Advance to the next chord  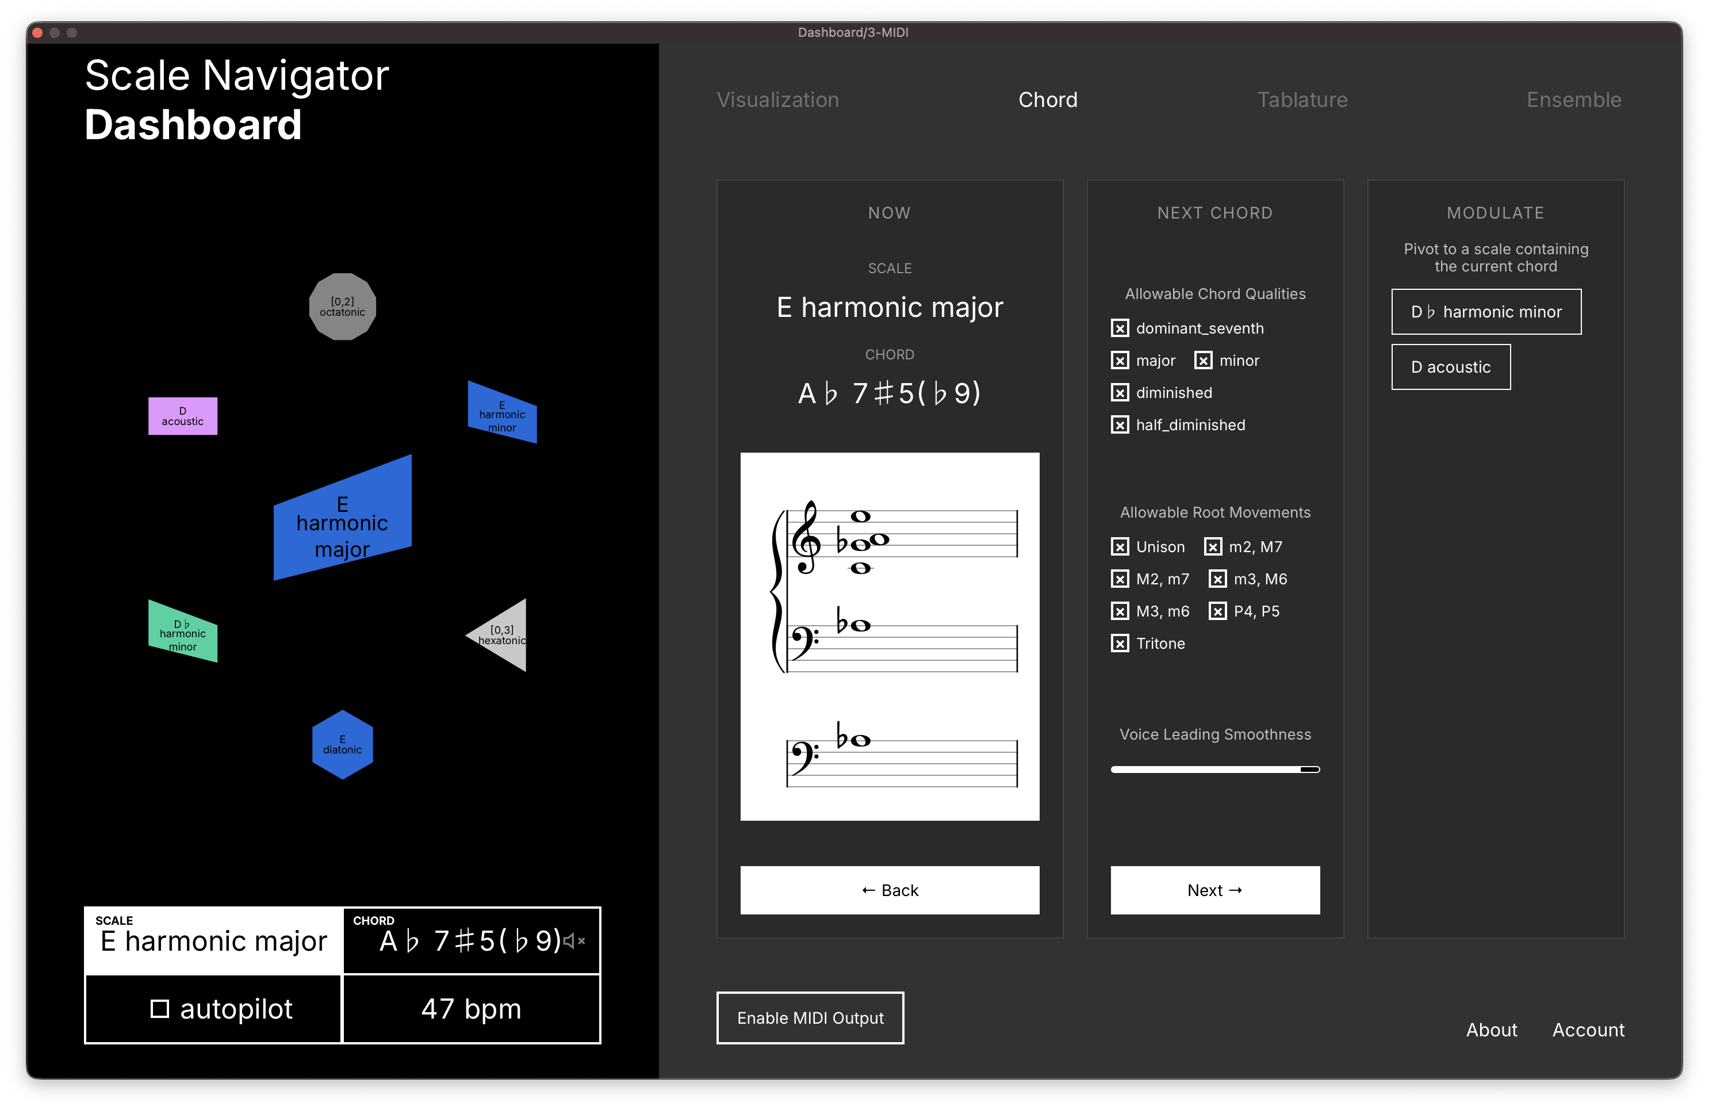1215,890
